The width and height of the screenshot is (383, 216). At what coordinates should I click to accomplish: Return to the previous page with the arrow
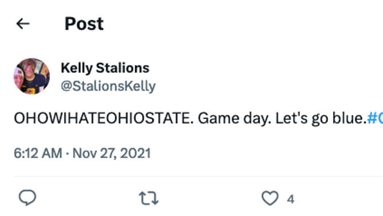coord(23,24)
